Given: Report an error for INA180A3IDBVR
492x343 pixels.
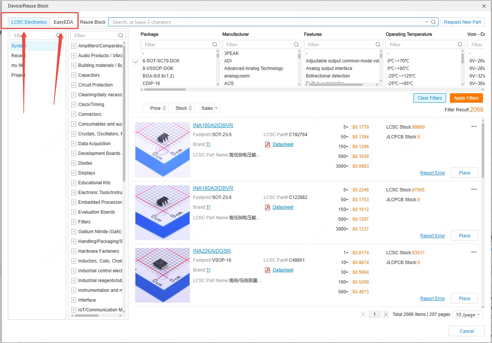Looking at the screenshot, I should click(433, 236).
